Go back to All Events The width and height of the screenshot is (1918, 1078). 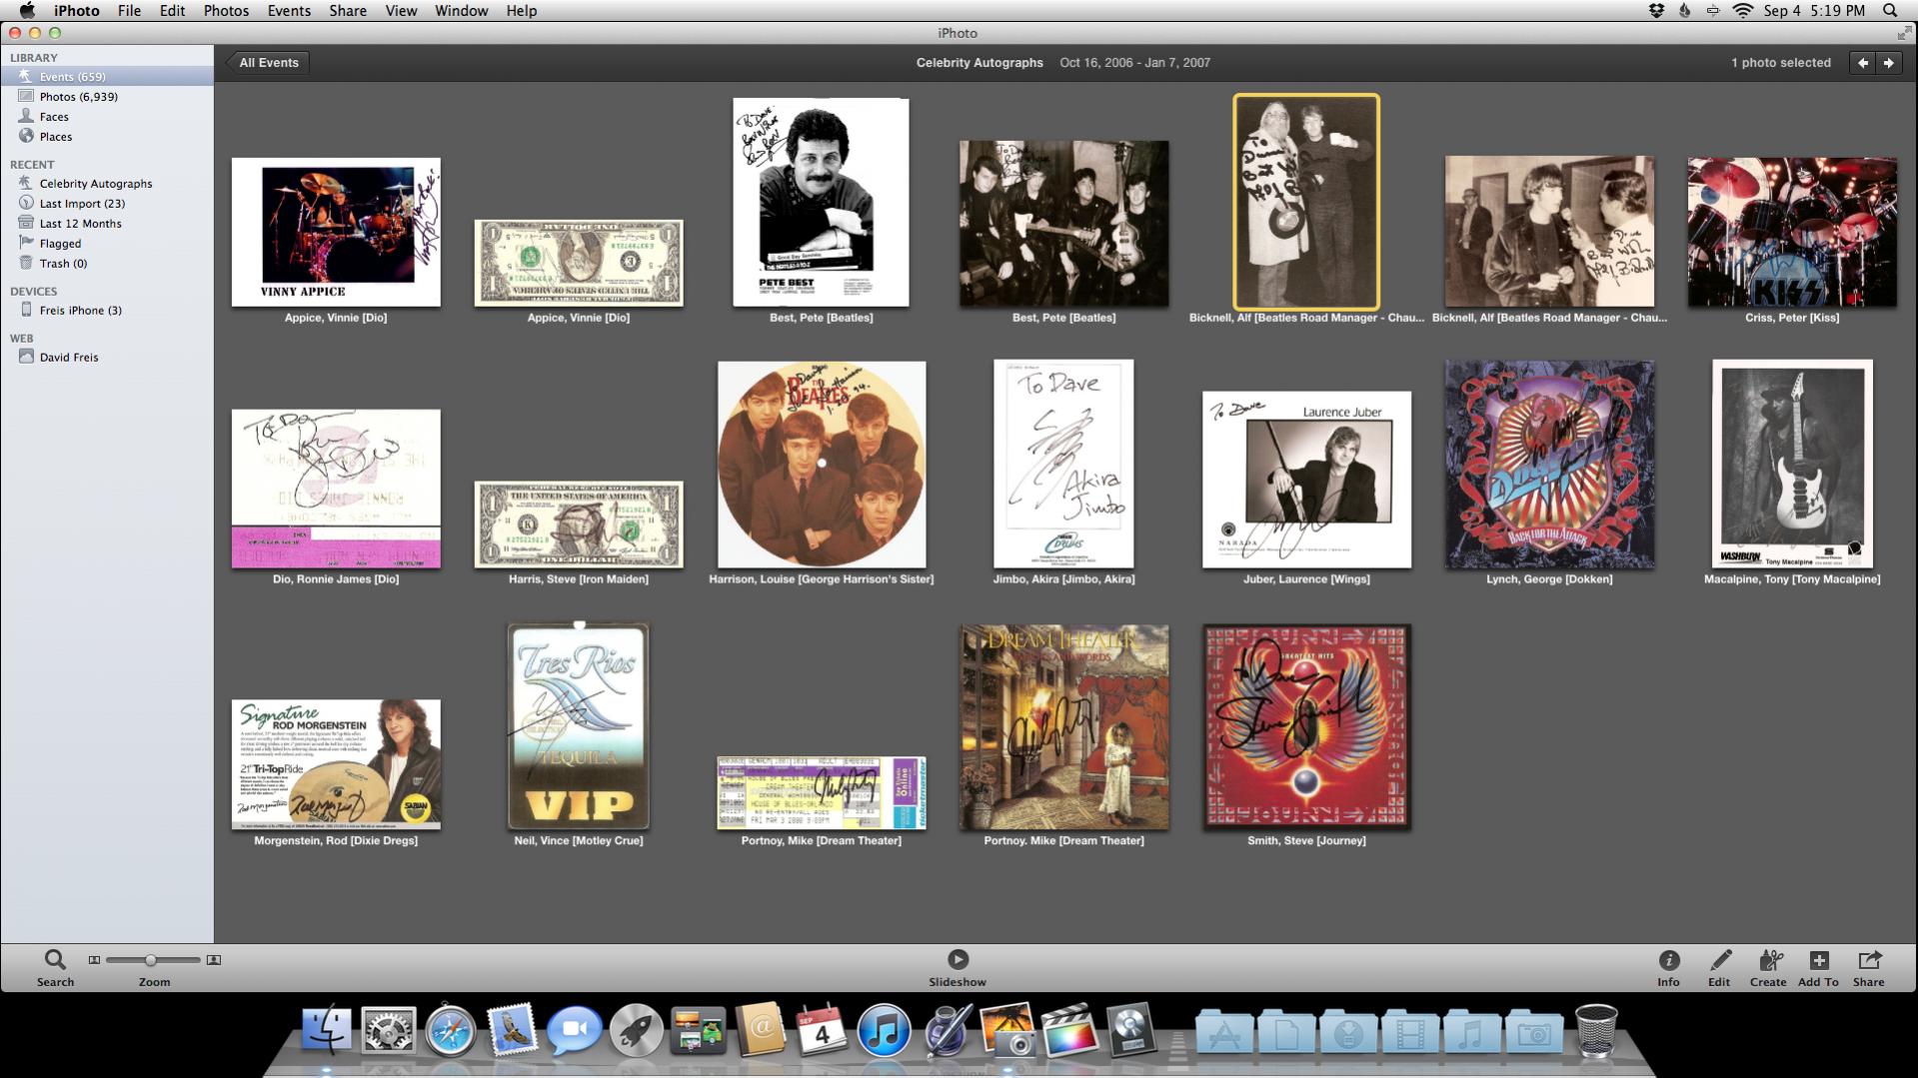click(x=268, y=63)
